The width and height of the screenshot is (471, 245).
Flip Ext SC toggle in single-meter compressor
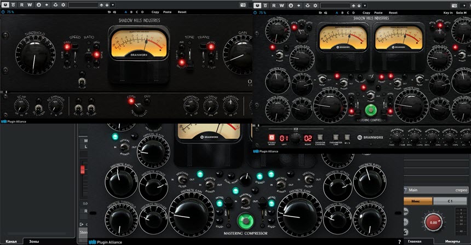tap(78, 108)
